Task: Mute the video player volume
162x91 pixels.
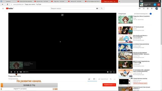Action: 17,72
